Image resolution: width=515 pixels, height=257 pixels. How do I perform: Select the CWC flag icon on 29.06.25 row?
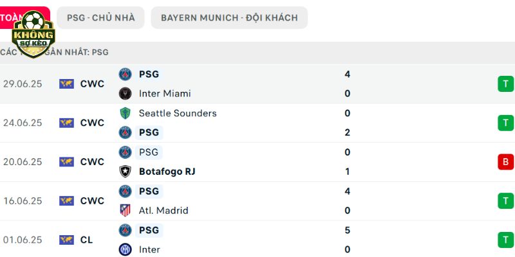click(x=66, y=84)
